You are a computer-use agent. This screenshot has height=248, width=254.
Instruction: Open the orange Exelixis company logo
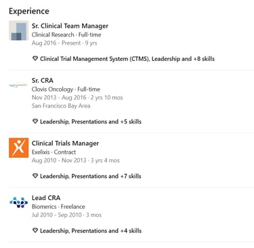click(19, 148)
